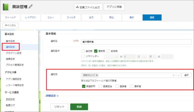Switch to the フィールド tab

pos(11,17)
